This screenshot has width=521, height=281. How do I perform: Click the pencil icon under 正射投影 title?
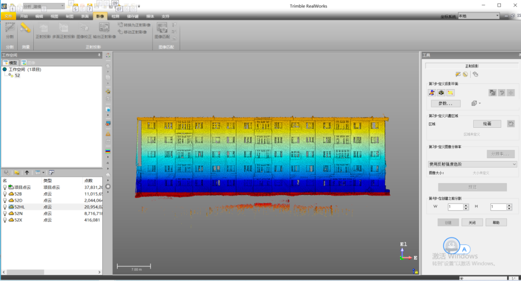pos(458,74)
